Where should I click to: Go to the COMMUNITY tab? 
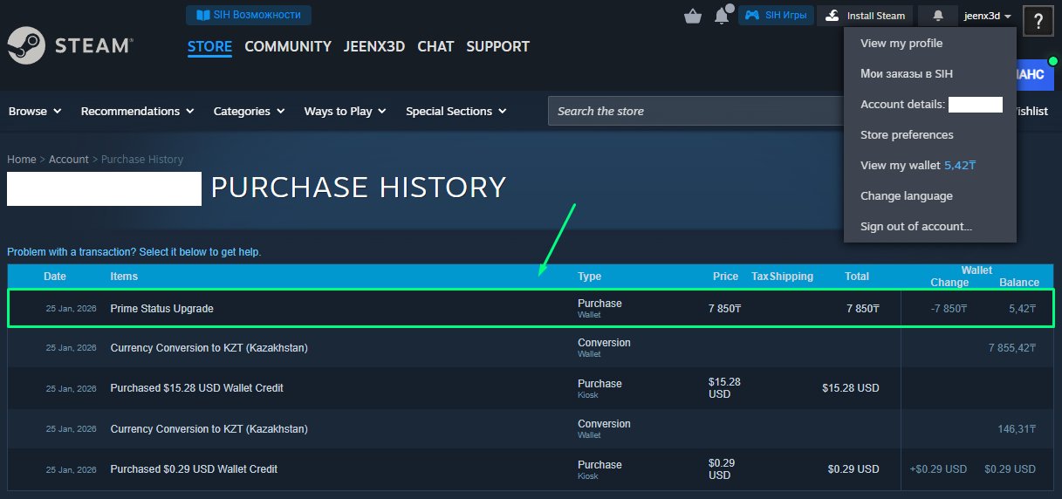click(x=288, y=46)
